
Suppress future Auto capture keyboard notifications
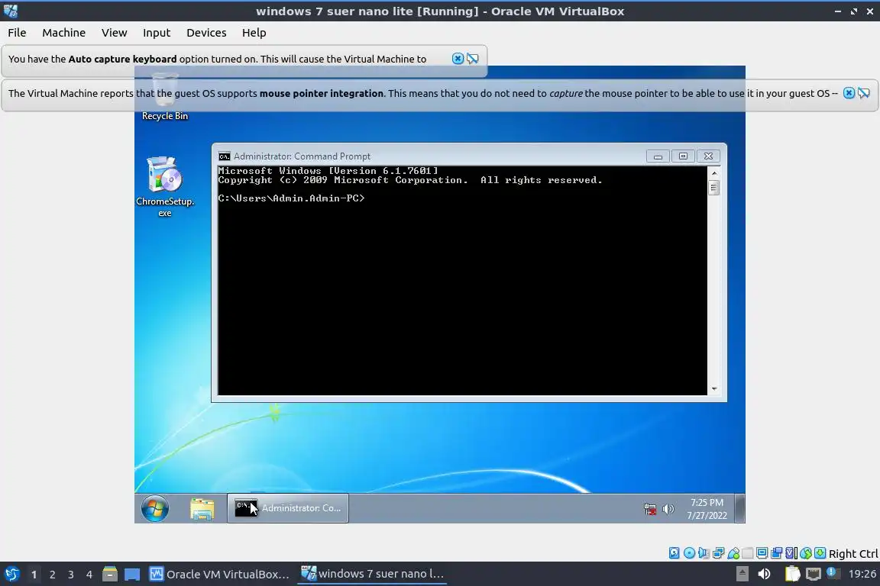point(473,58)
